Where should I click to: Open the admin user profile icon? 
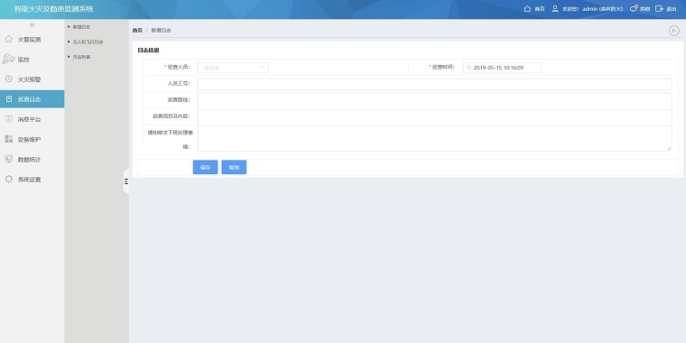point(555,9)
